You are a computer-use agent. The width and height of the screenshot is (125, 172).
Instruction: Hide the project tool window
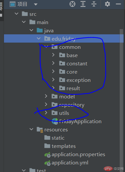(x=118, y=4)
